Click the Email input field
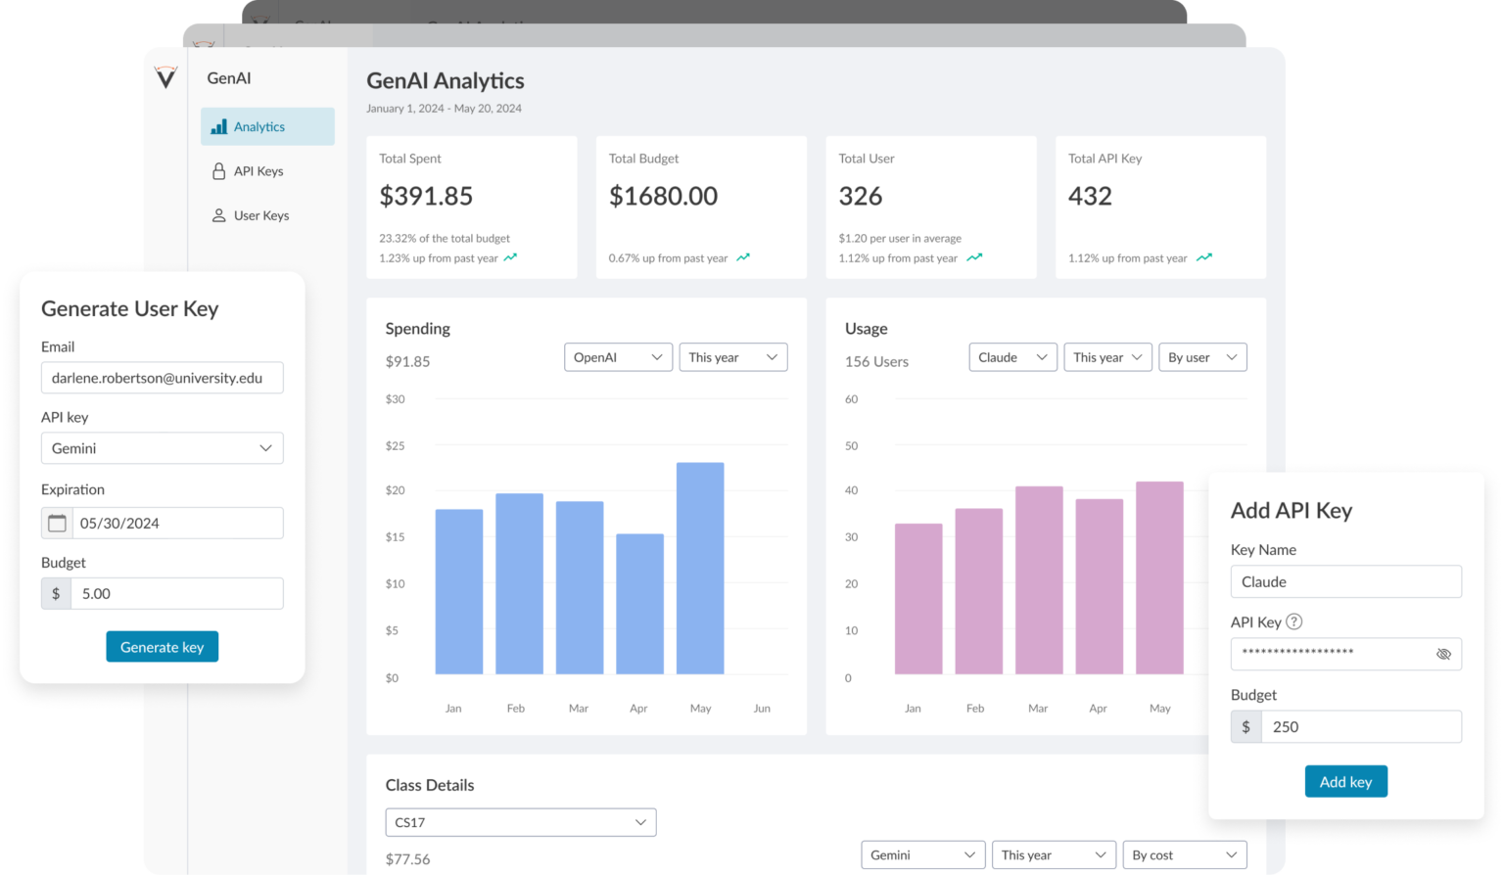Viewport: 1504px width, 875px height. coord(162,379)
